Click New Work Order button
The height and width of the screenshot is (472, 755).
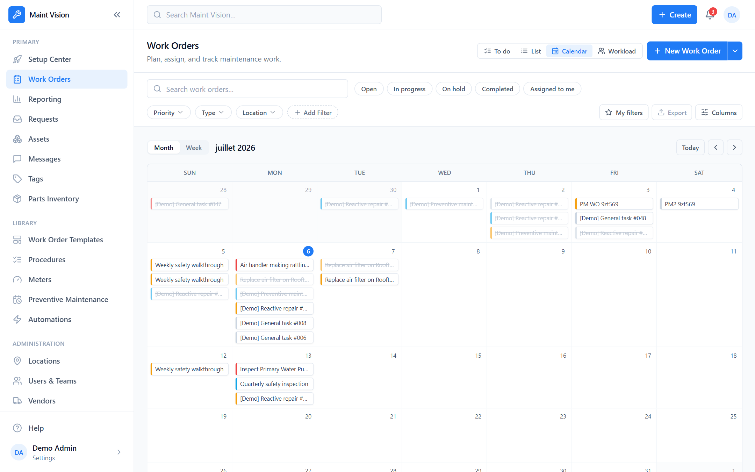[687, 51]
